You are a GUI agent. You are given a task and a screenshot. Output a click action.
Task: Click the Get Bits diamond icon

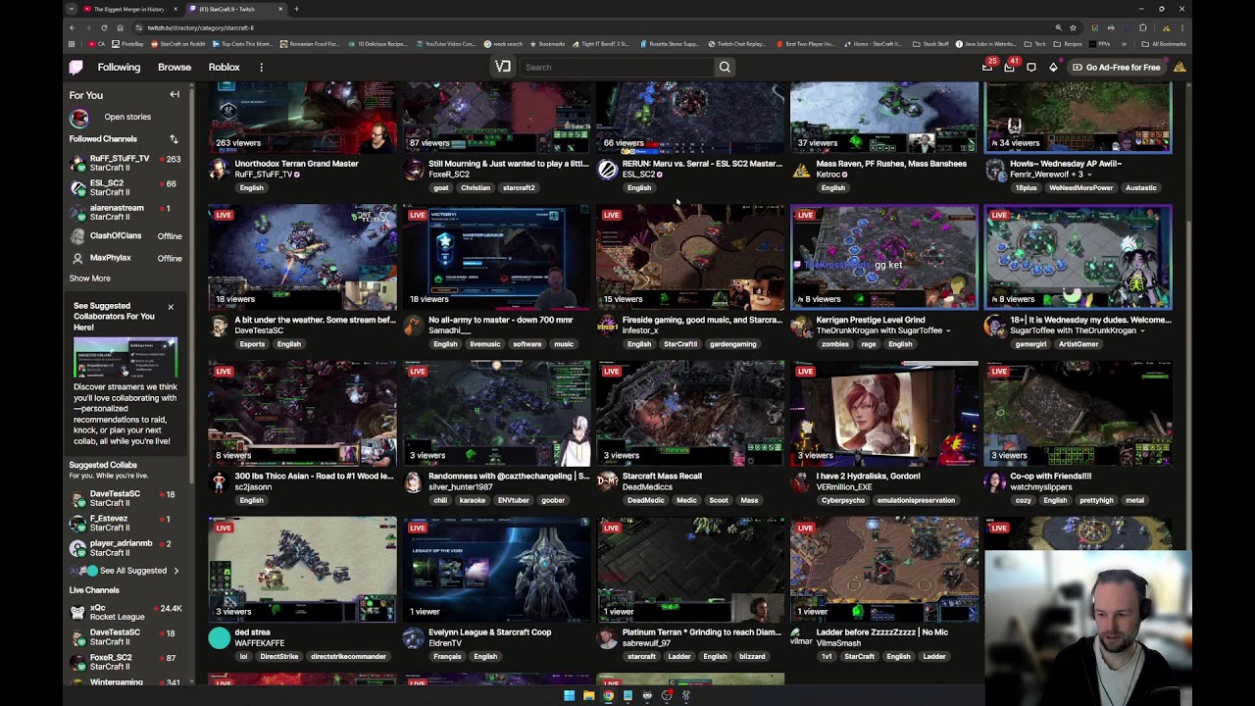coord(1053,67)
